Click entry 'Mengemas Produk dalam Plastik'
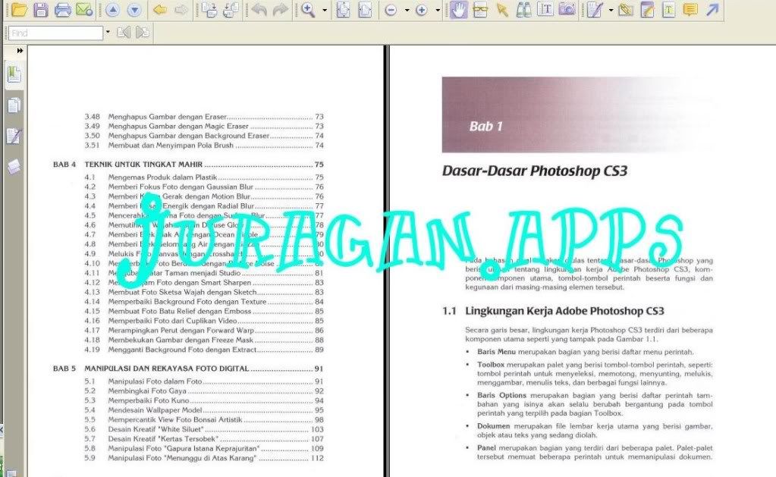The width and height of the screenshot is (776, 477). click(163, 177)
